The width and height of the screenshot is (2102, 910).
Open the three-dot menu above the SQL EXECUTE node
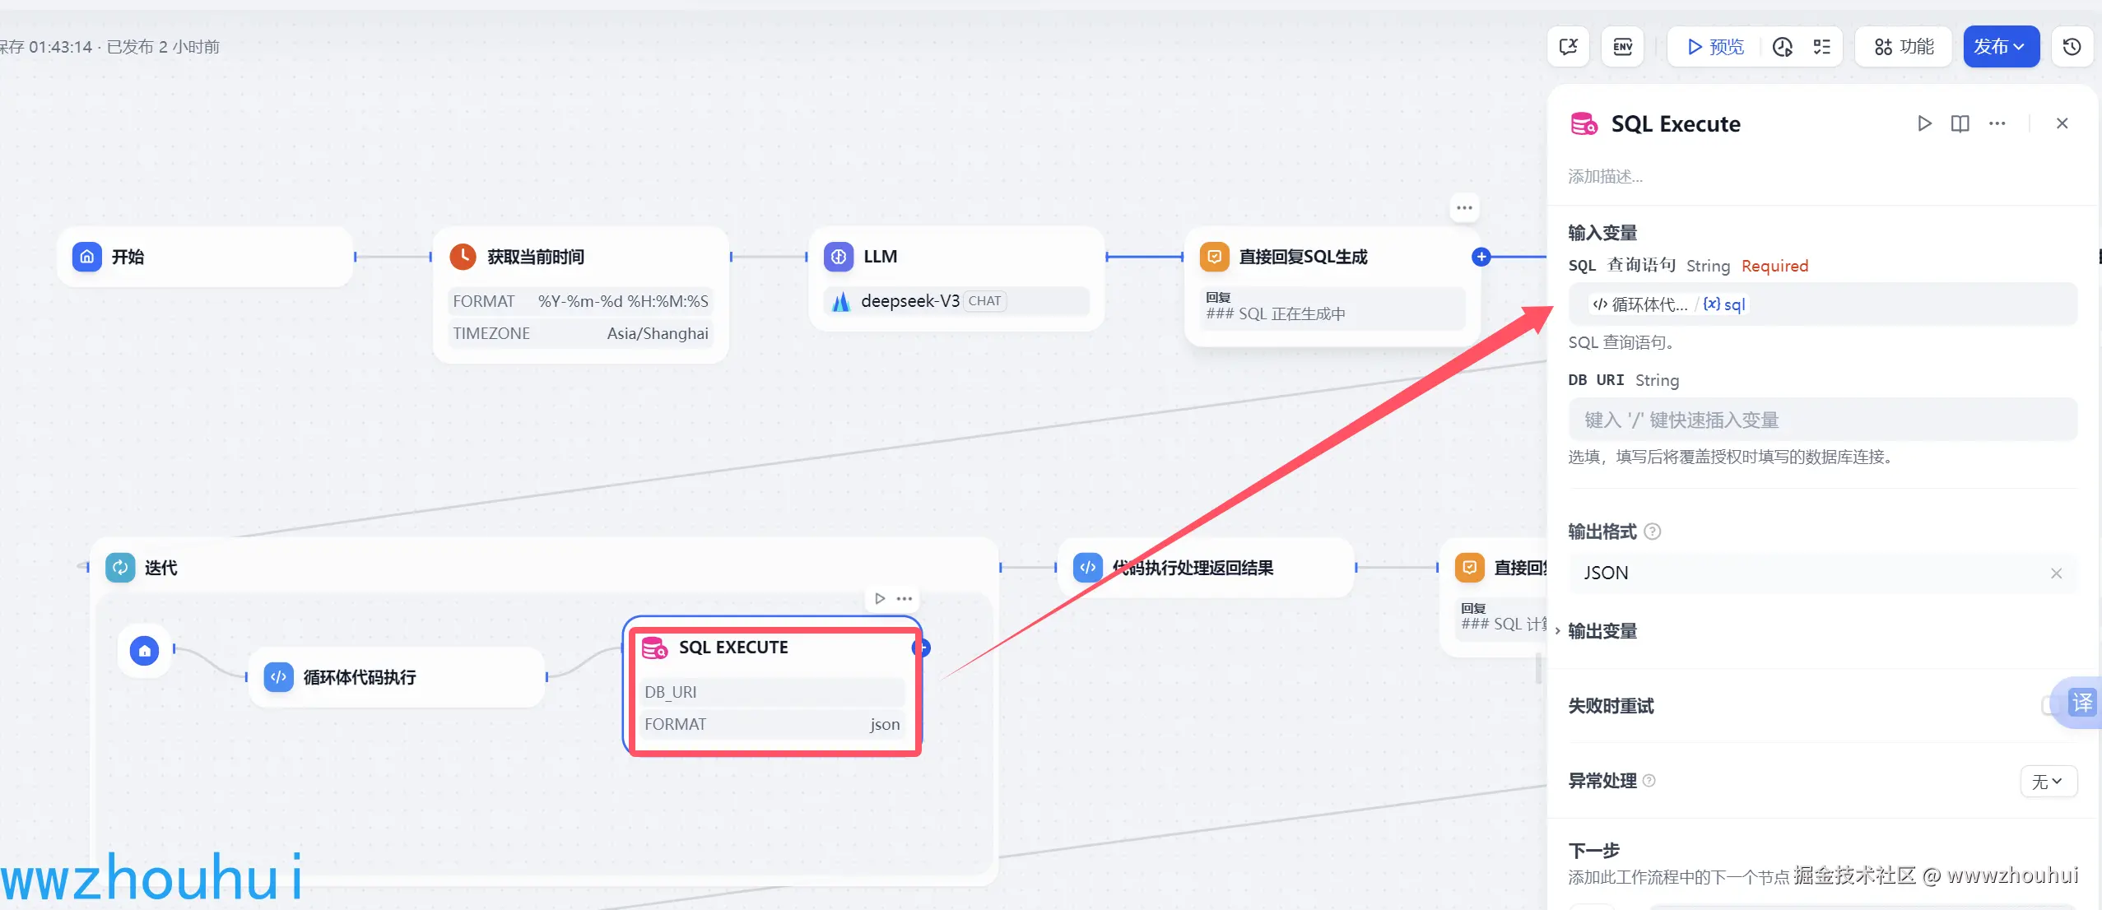tap(905, 598)
